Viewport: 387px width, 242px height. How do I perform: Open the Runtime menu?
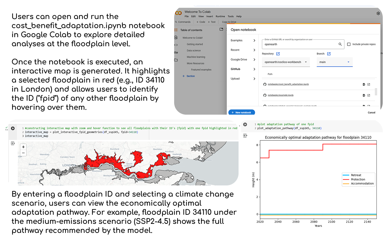coord(220,16)
